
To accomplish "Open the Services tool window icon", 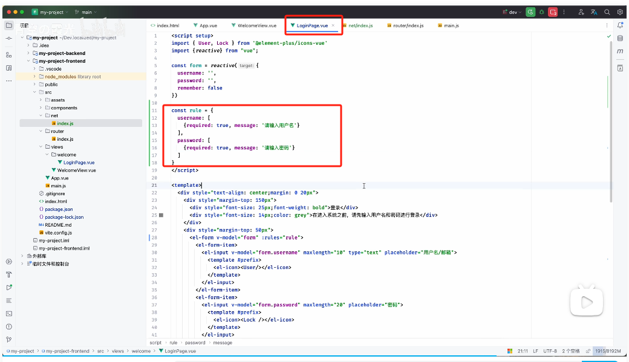I will click(x=9, y=262).
